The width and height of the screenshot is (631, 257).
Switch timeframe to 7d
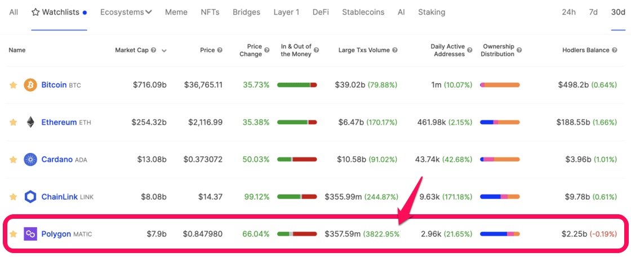pyautogui.click(x=593, y=12)
